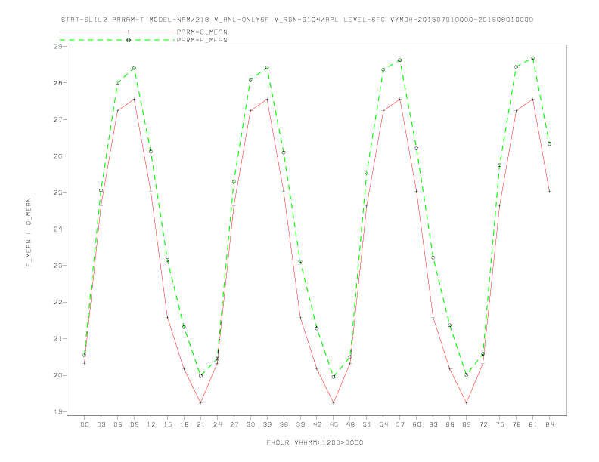Image resolution: width=599 pixels, height=462 pixels.
Task: Click the x-axis title FHOUR VHHMM:1200>0000
Action: coord(315,442)
